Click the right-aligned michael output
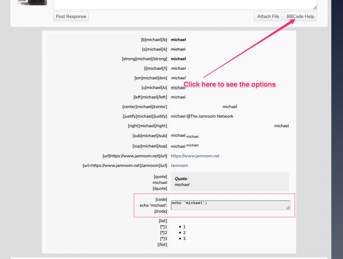The height and width of the screenshot is (259, 343). (282, 126)
